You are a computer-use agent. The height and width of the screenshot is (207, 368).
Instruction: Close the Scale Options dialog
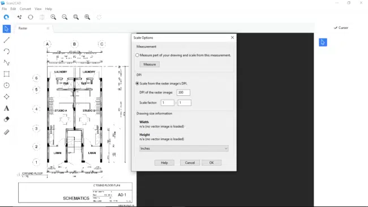[x=232, y=37]
